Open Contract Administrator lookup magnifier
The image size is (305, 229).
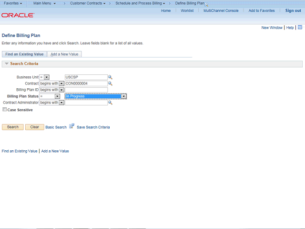pos(110,103)
